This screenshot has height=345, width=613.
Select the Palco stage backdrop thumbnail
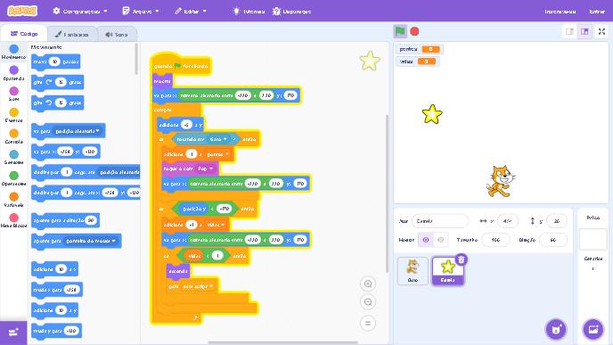click(x=593, y=239)
